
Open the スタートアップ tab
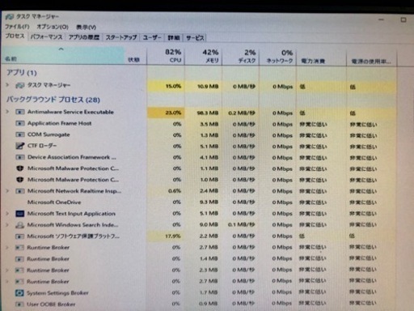(x=121, y=37)
